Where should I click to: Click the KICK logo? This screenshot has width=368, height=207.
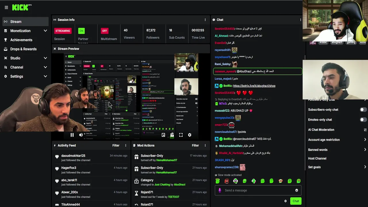coord(22,7)
